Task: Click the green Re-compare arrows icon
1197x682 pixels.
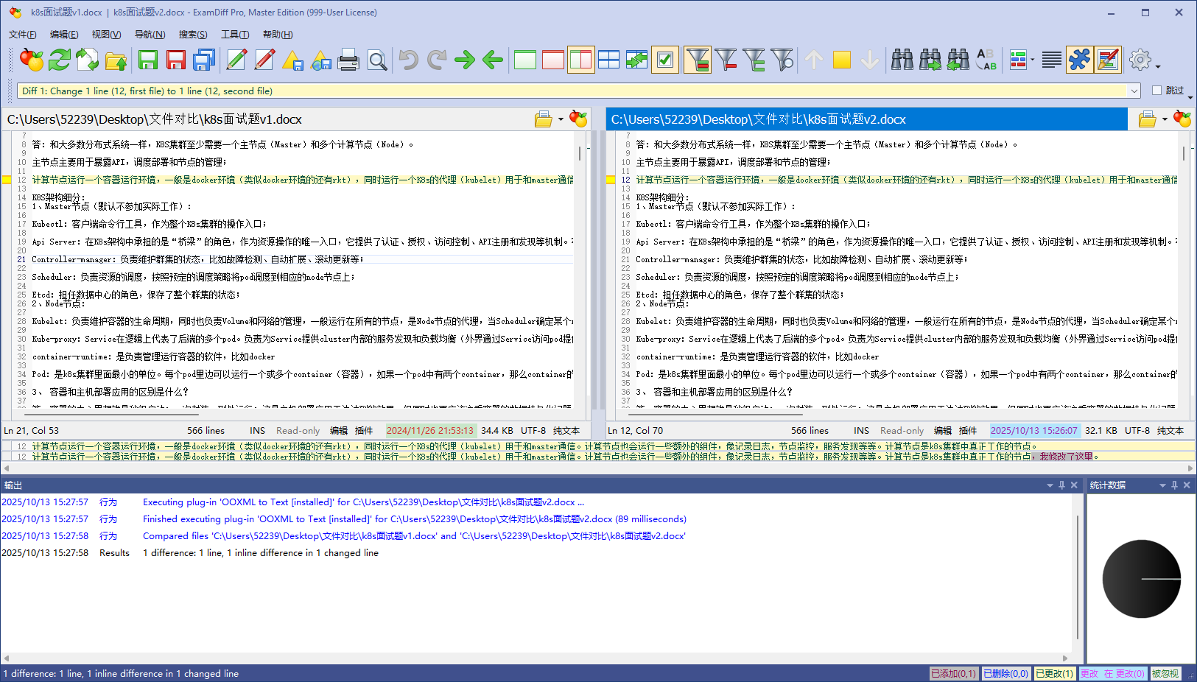Action: point(59,60)
